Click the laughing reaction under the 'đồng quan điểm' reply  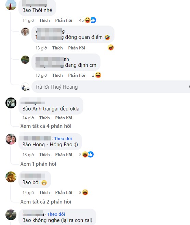pyautogui.click(x=111, y=47)
